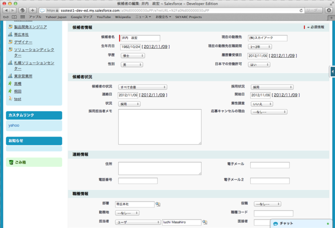Click the 電子メール input field
The height and width of the screenshot is (228, 335).
pos(269,165)
